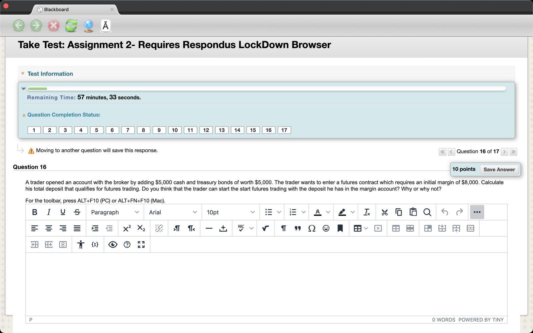
Task: Click Save Answer button
Action: pos(499,169)
